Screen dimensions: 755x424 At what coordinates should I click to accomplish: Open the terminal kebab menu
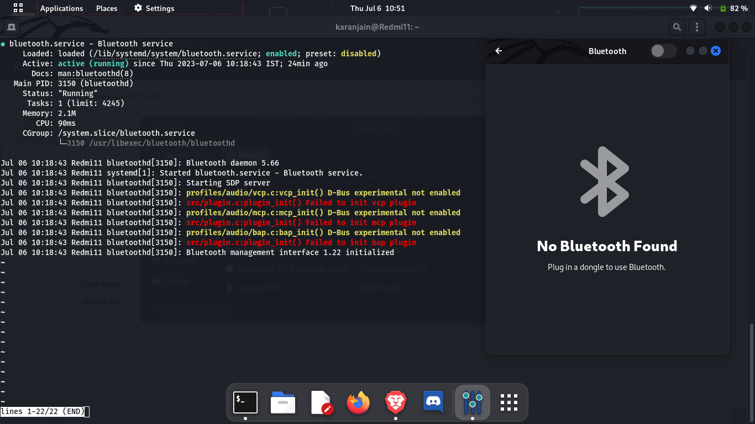pyautogui.click(x=697, y=27)
